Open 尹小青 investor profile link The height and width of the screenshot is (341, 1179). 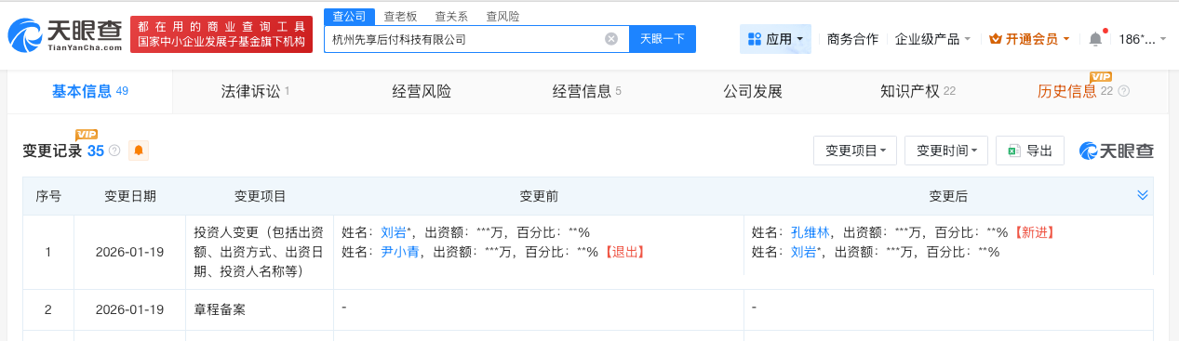point(400,252)
